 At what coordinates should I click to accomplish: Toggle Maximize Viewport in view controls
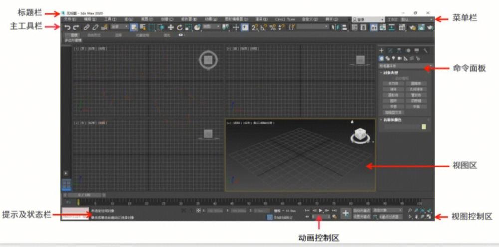(x=429, y=217)
